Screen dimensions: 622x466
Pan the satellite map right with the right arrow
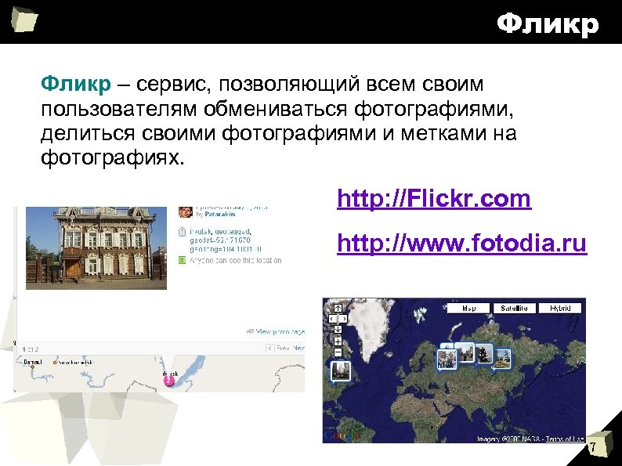(343, 319)
